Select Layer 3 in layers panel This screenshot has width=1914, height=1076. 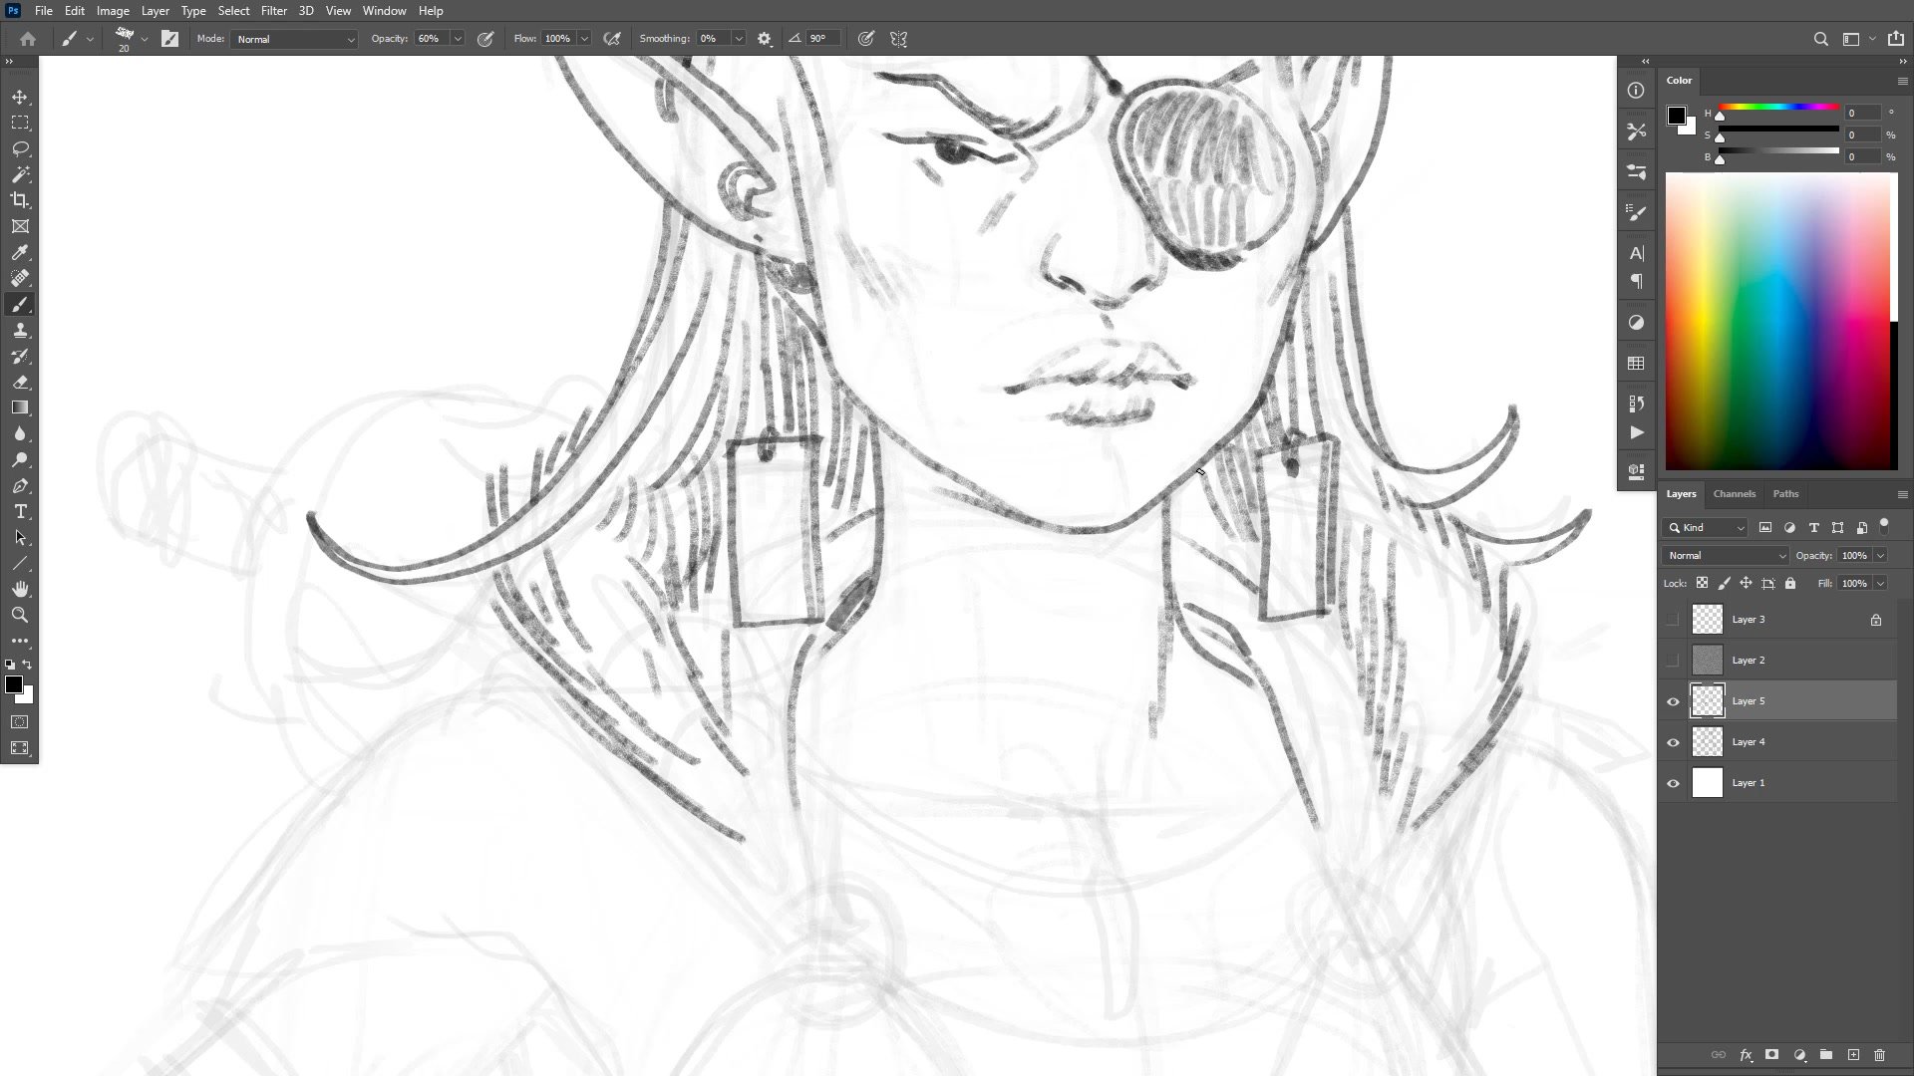(1784, 620)
